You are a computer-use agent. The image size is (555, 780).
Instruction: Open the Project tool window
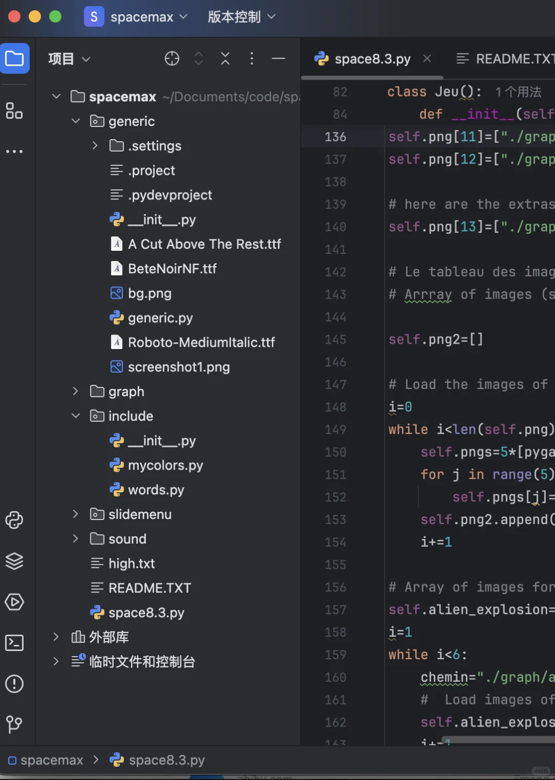point(15,58)
